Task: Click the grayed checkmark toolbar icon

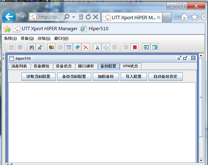Action: [60, 47]
